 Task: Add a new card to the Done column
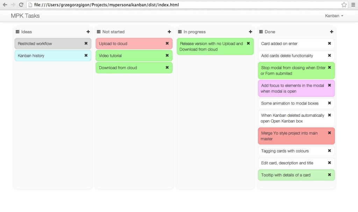(x=331, y=32)
